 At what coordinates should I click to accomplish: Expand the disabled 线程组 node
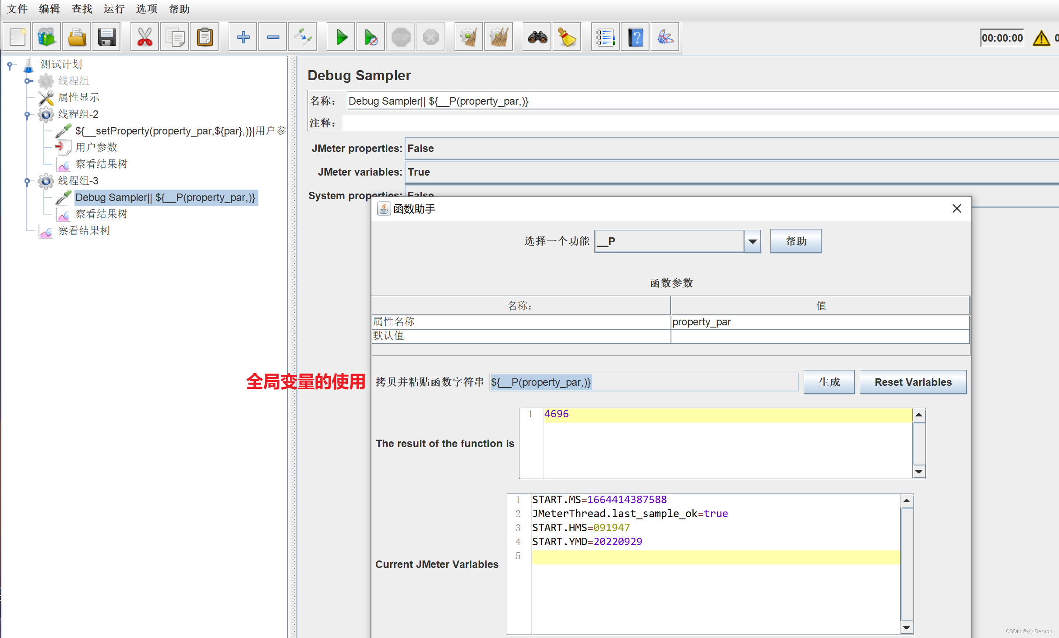tap(27, 81)
